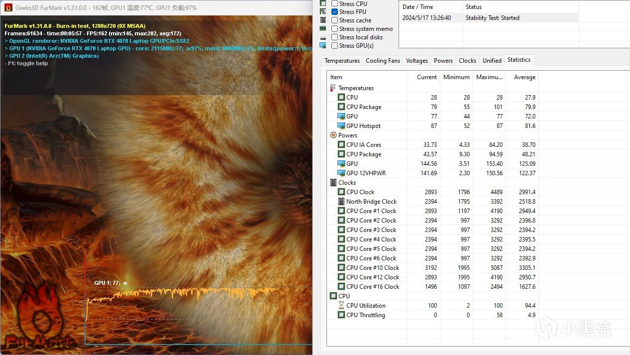This screenshot has height=355, width=630.
Task: Tick the Stress system memory checkbox
Action: coord(335,29)
